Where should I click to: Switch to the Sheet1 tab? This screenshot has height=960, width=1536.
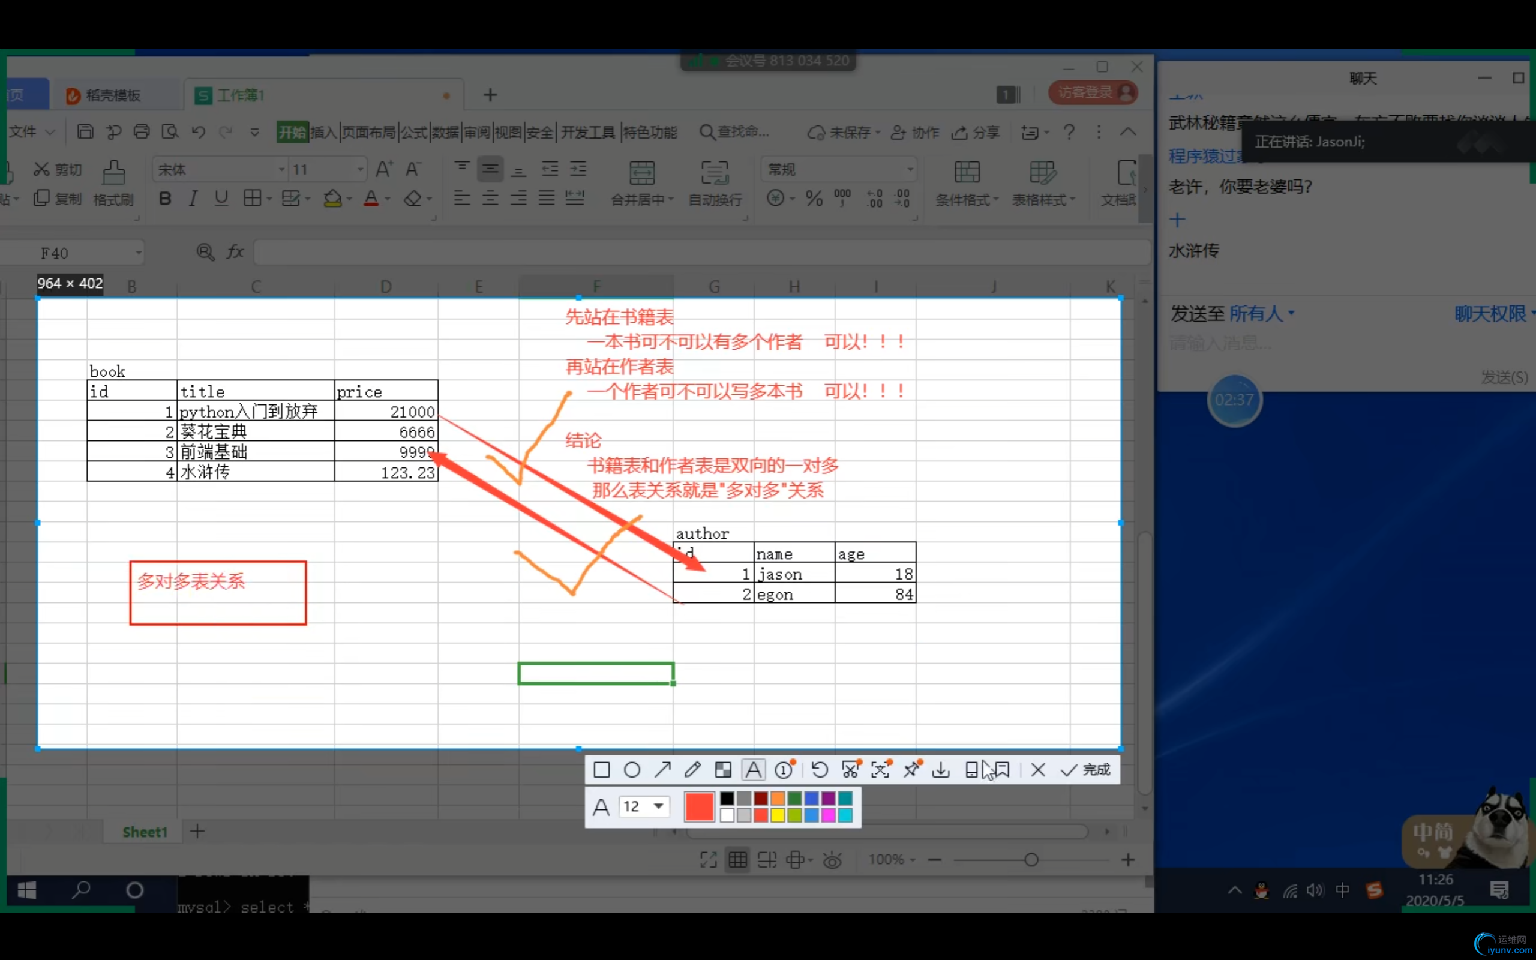click(x=144, y=832)
